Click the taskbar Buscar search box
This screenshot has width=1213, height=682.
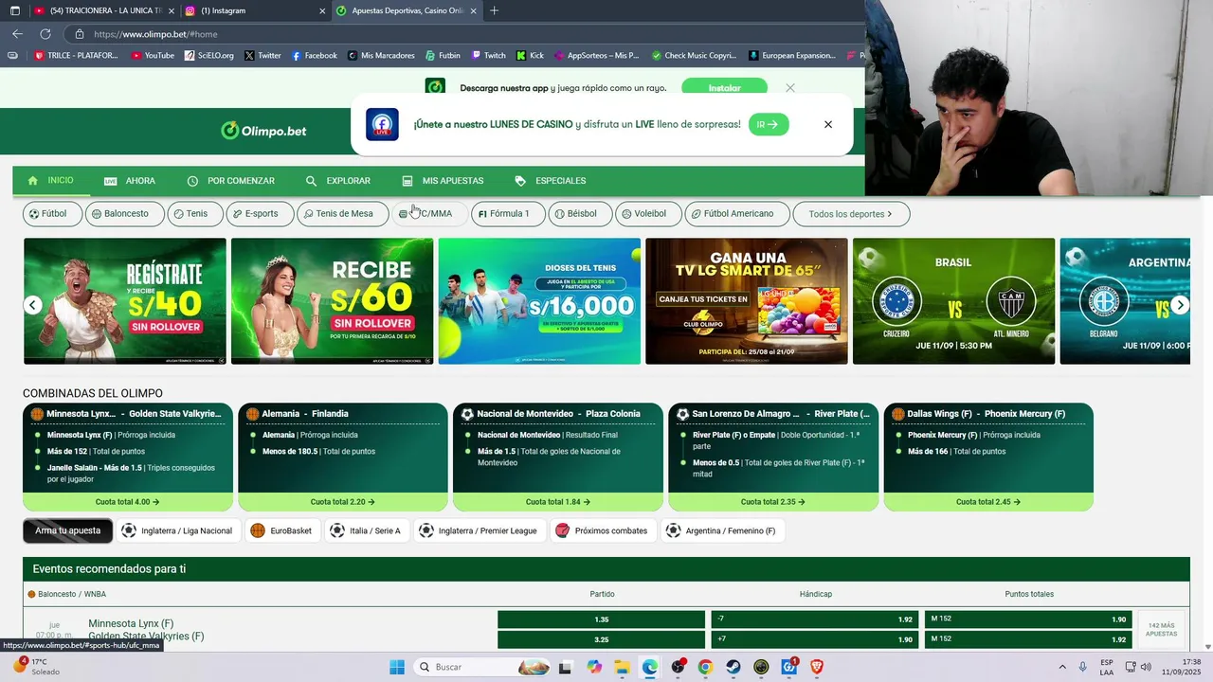tap(482, 667)
